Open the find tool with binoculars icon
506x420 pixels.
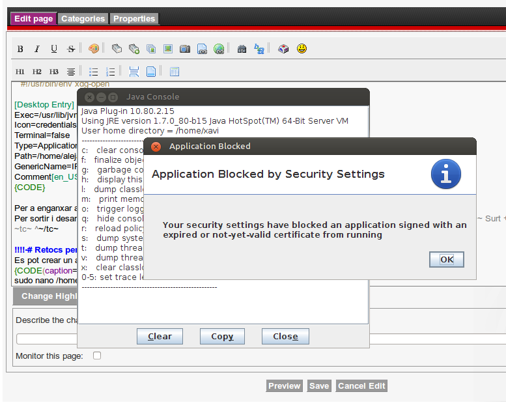242,49
